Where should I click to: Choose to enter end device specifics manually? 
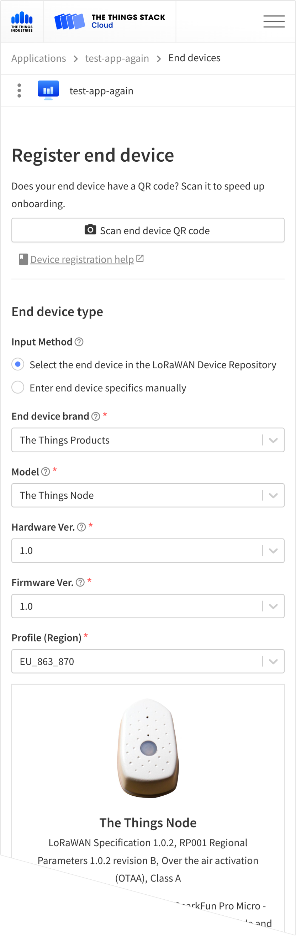pos(17,388)
